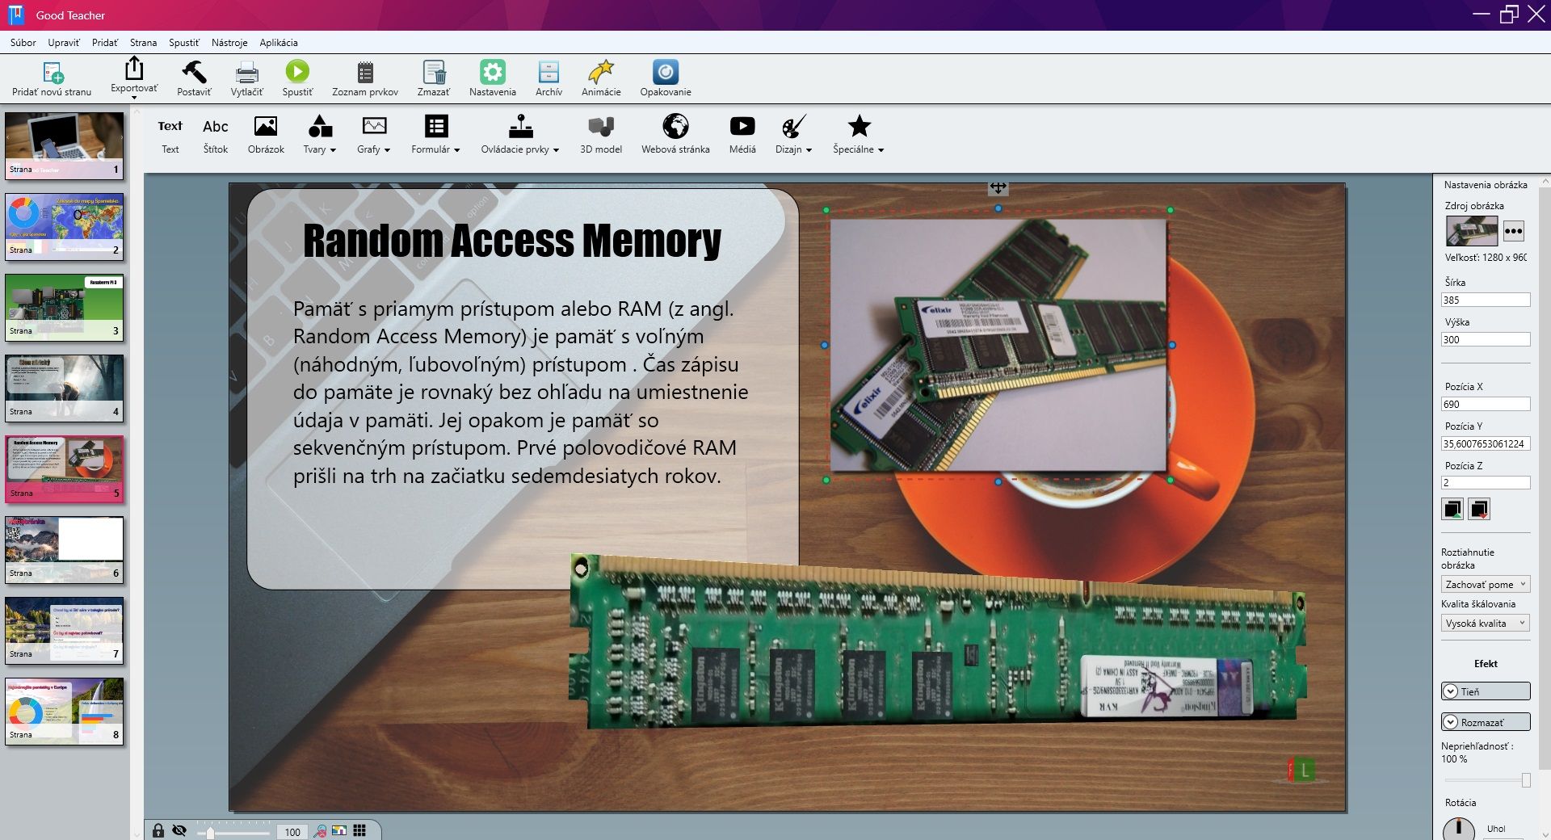This screenshot has width=1551, height=840.
Task: Expand the Tieň effect section
Action: coord(1485,691)
